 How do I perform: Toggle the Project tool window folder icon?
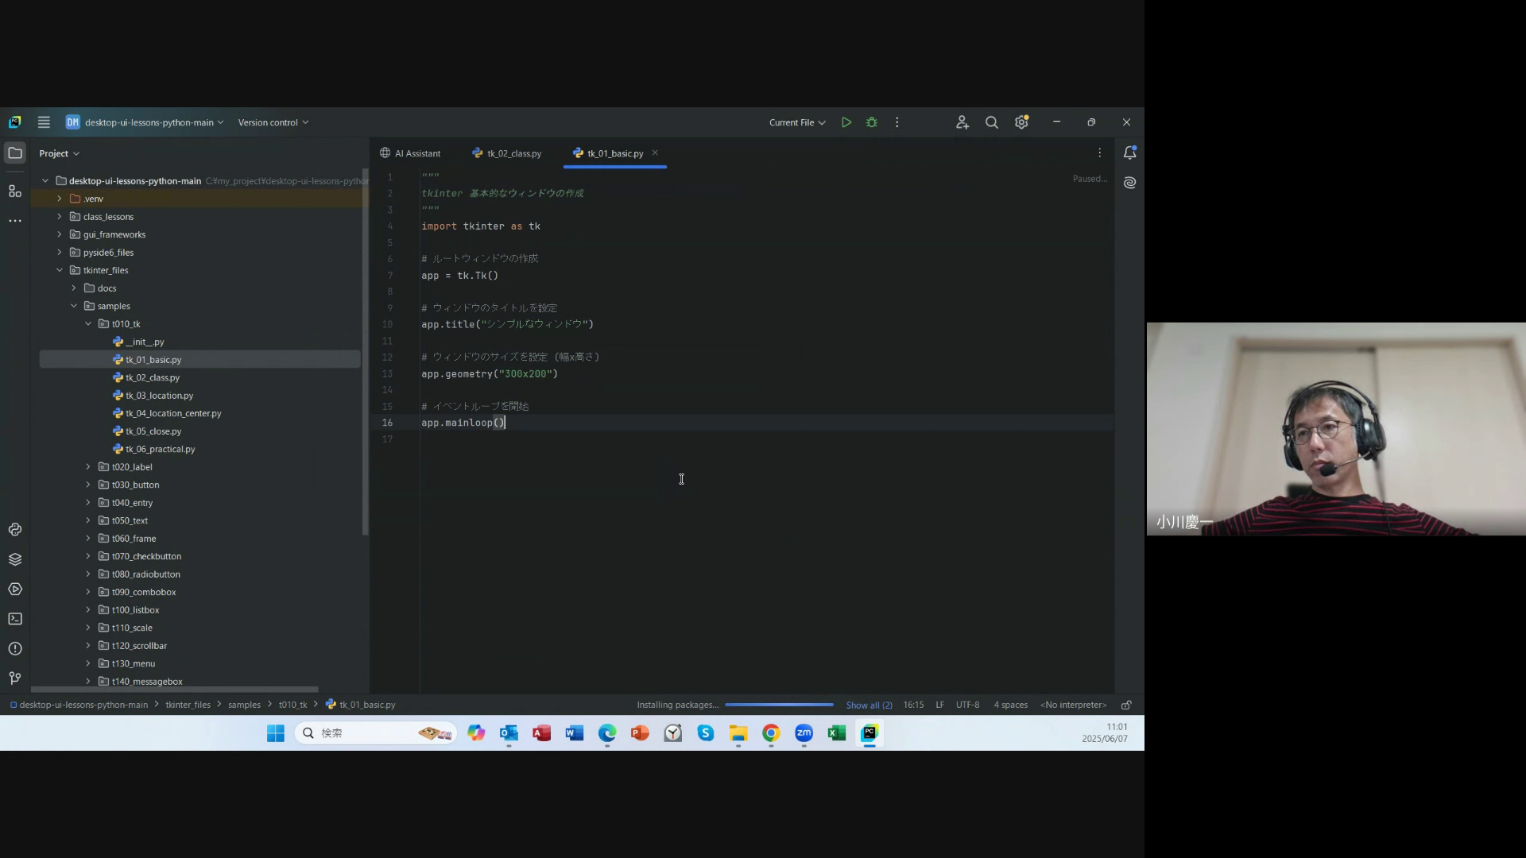[x=15, y=153]
